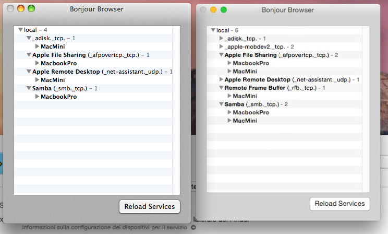Select 'local - 4' row text in left window
Screen dimensions: 388x234
click(35, 30)
